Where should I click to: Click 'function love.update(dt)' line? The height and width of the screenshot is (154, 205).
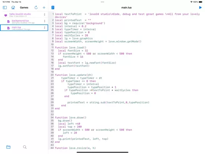[x=74, y=75]
